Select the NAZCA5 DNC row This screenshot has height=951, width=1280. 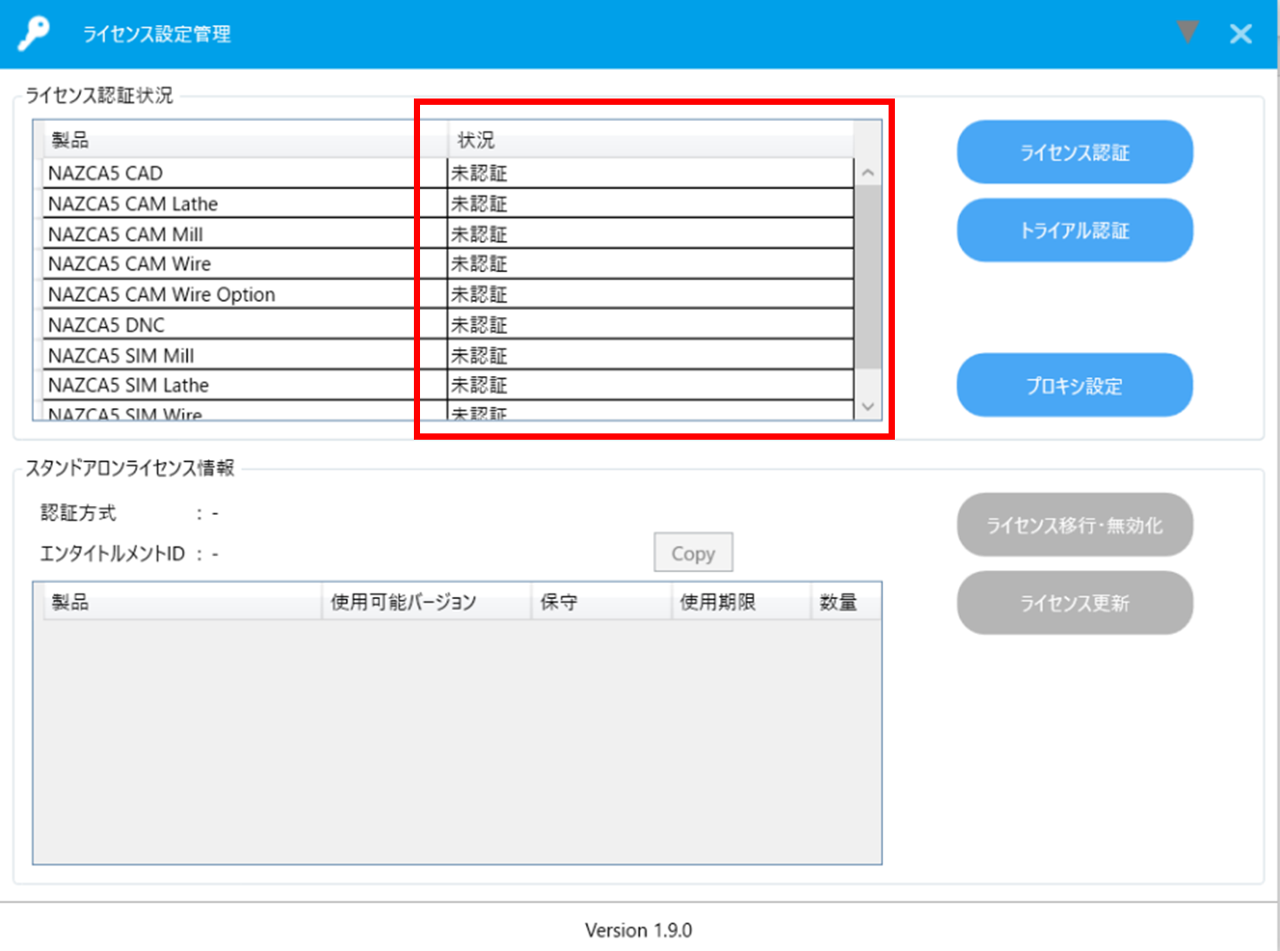tap(448, 324)
